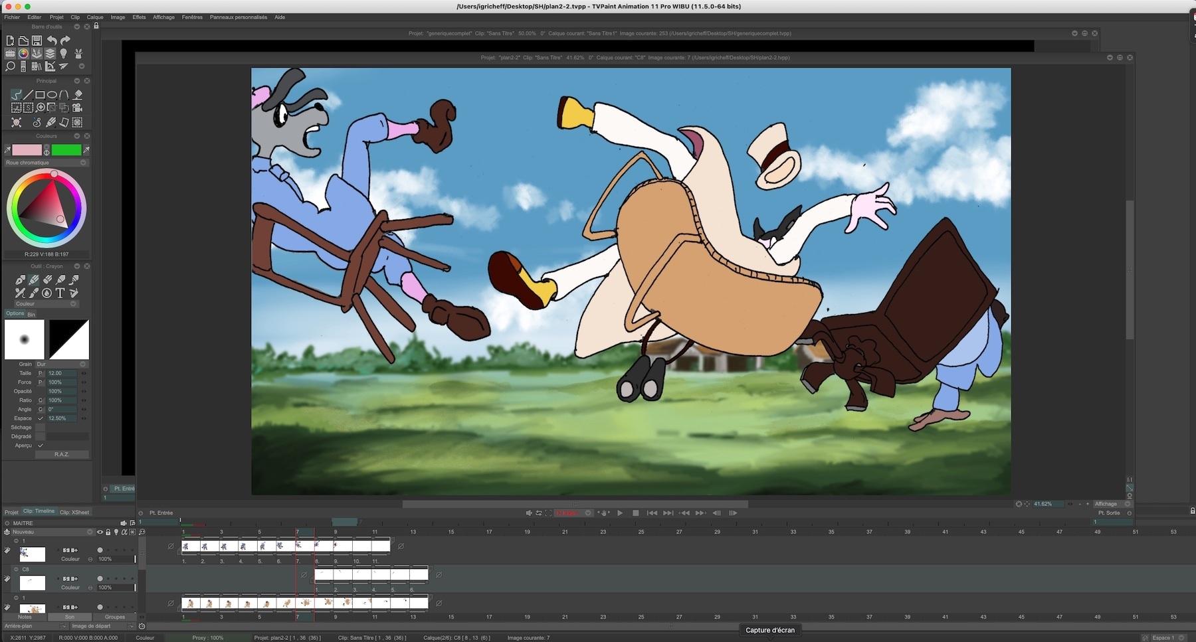Open the Aide menu
The image size is (1196, 642).
pos(280,17)
